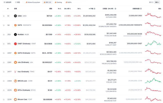The image size is (163, 103).
Task: Select the BRC-20 filter tab
Action: (47, 2)
